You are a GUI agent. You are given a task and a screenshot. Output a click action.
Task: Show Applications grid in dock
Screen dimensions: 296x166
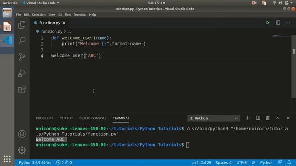click(x=7, y=159)
